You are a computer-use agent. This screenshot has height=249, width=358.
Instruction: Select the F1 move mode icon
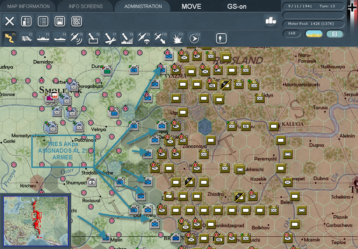tap(9, 38)
